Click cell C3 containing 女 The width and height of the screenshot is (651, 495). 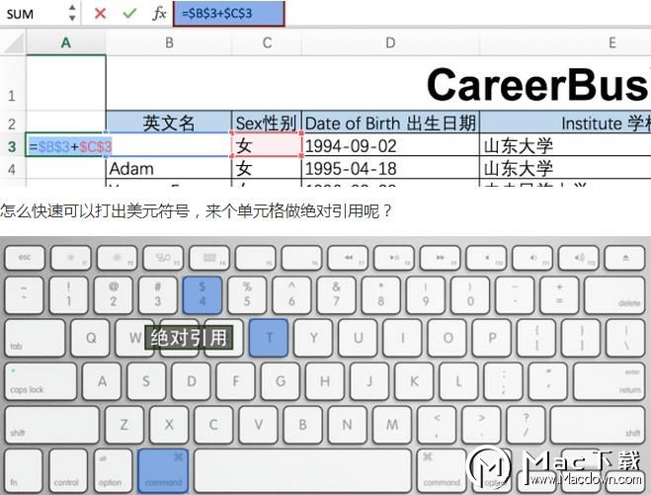pyautogui.click(x=267, y=146)
